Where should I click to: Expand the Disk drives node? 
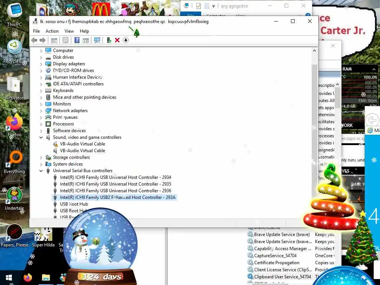click(41, 58)
